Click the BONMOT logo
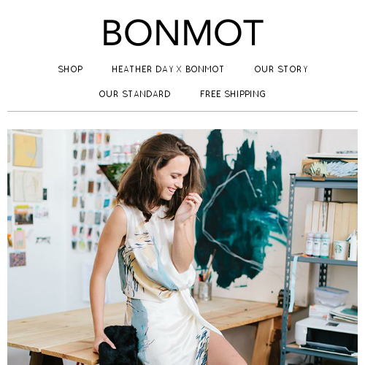Screen dimensions: 365x365 tap(183, 33)
